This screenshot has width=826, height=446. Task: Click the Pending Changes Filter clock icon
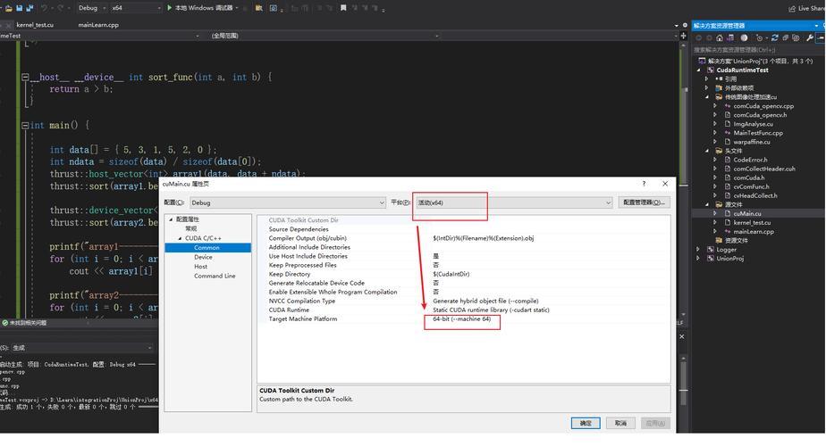(759, 37)
